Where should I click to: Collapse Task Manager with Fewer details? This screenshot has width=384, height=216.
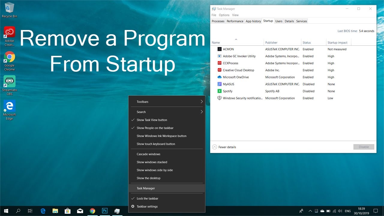[224, 147]
